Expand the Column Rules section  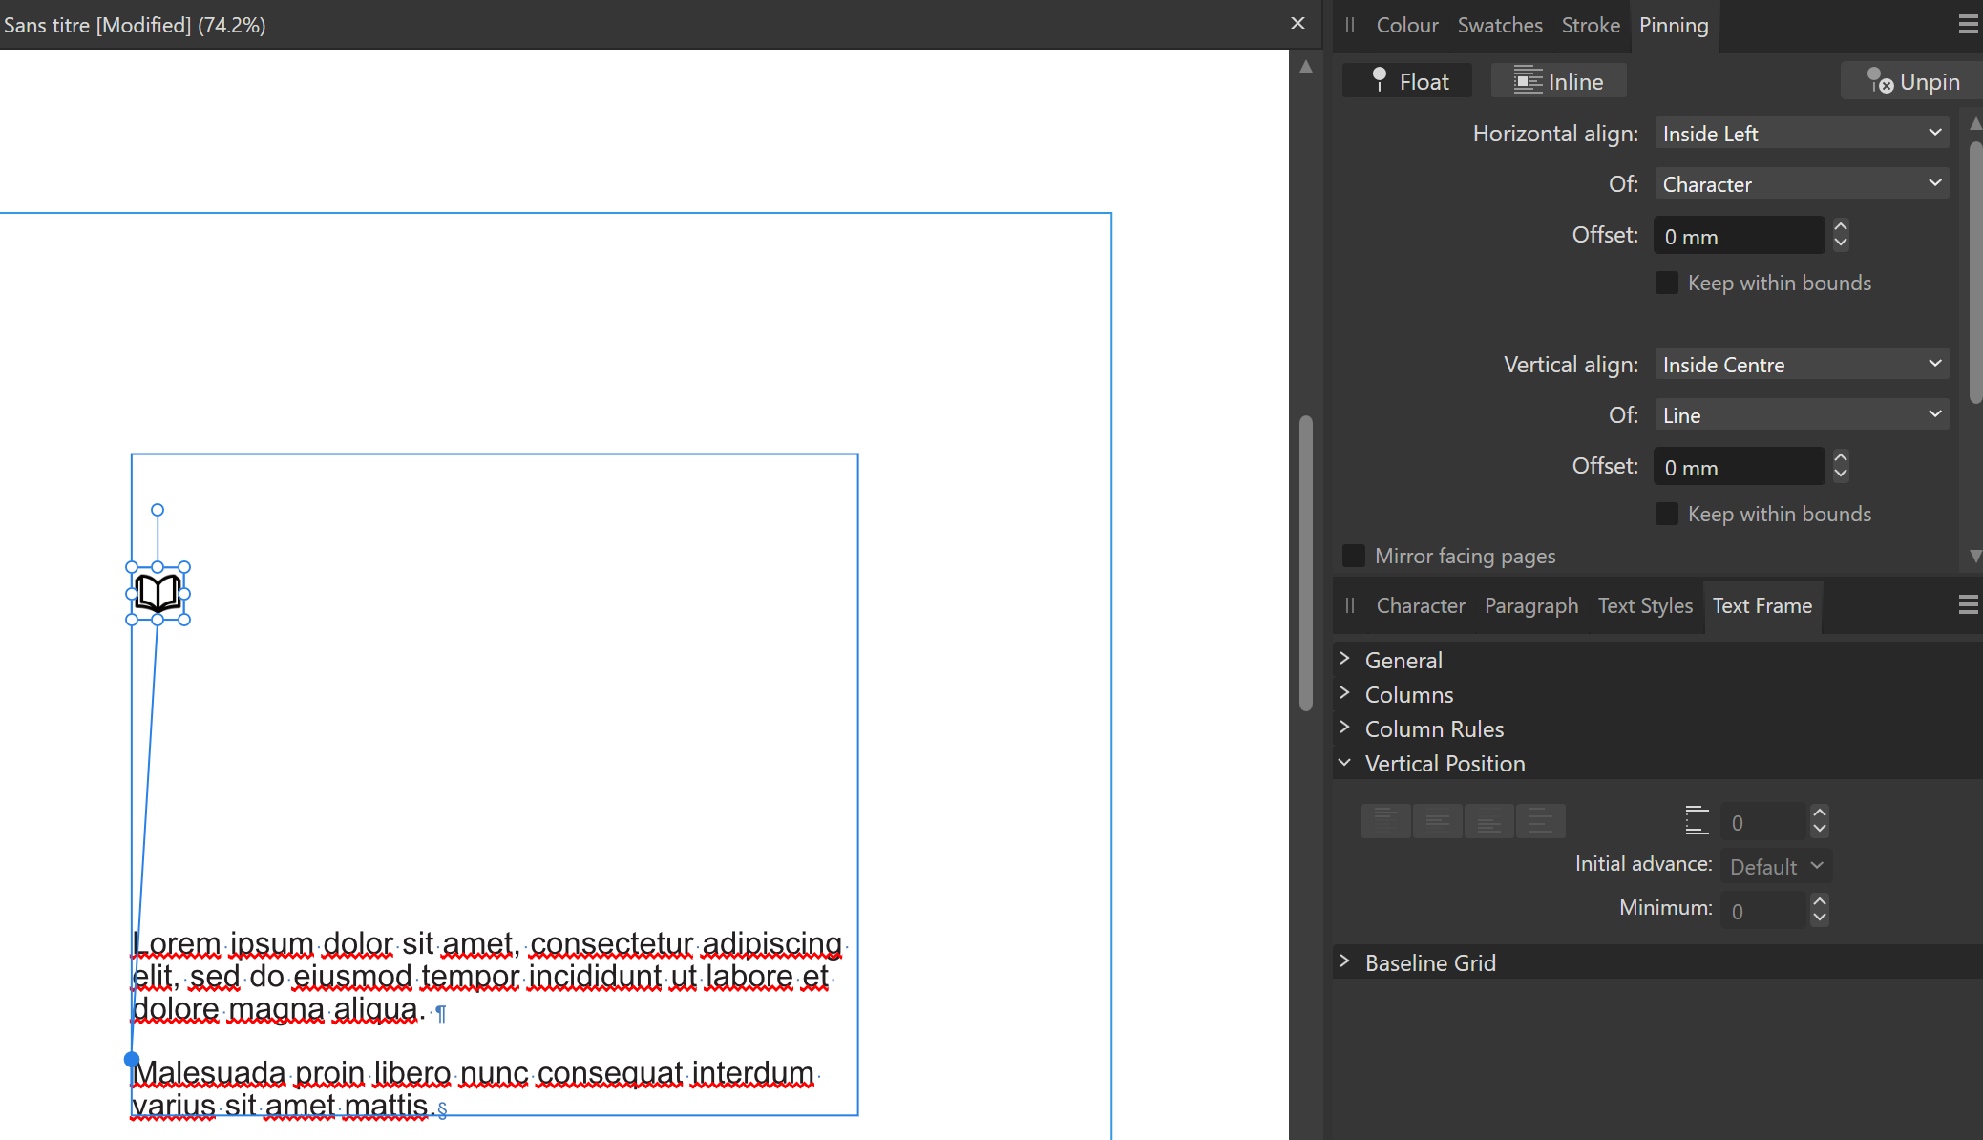(1344, 728)
